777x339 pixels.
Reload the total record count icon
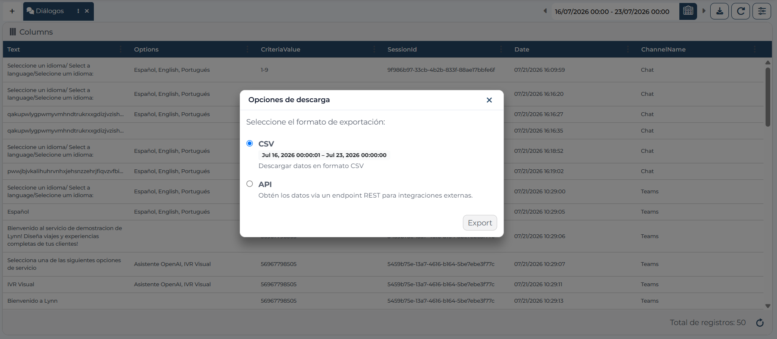tap(760, 323)
